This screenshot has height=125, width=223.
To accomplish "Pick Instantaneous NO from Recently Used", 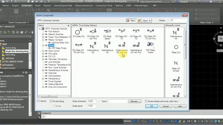I will 176,34.
